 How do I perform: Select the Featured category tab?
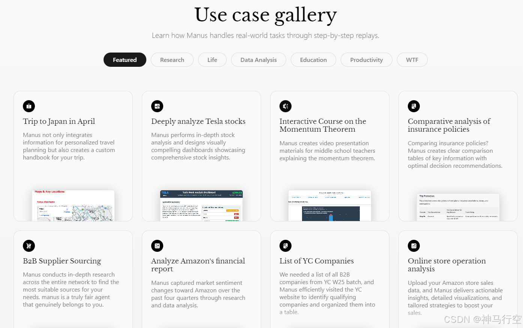pos(125,60)
